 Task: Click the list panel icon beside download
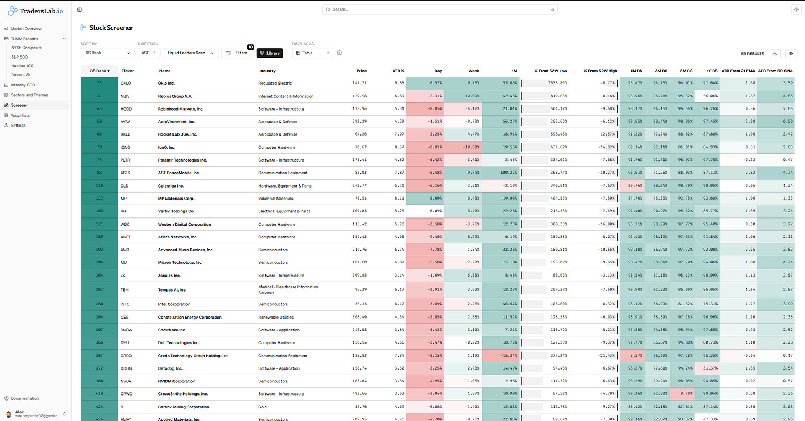pos(792,54)
